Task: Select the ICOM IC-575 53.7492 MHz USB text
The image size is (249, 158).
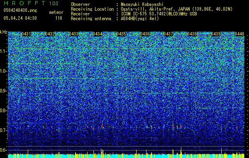Action: pos(159,14)
